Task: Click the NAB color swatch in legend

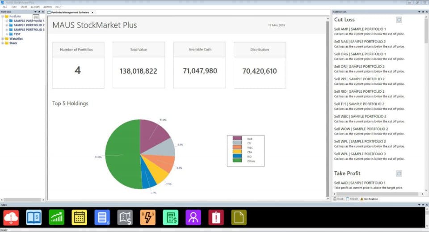Action: pos(237,139)
